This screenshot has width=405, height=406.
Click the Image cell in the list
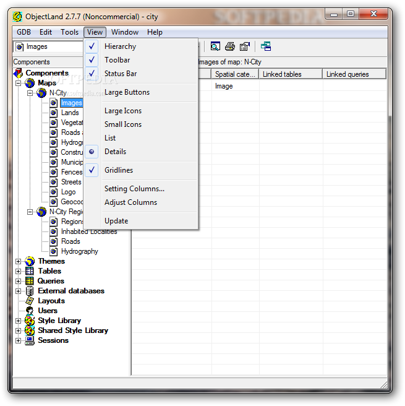click(x=224, y=86)
